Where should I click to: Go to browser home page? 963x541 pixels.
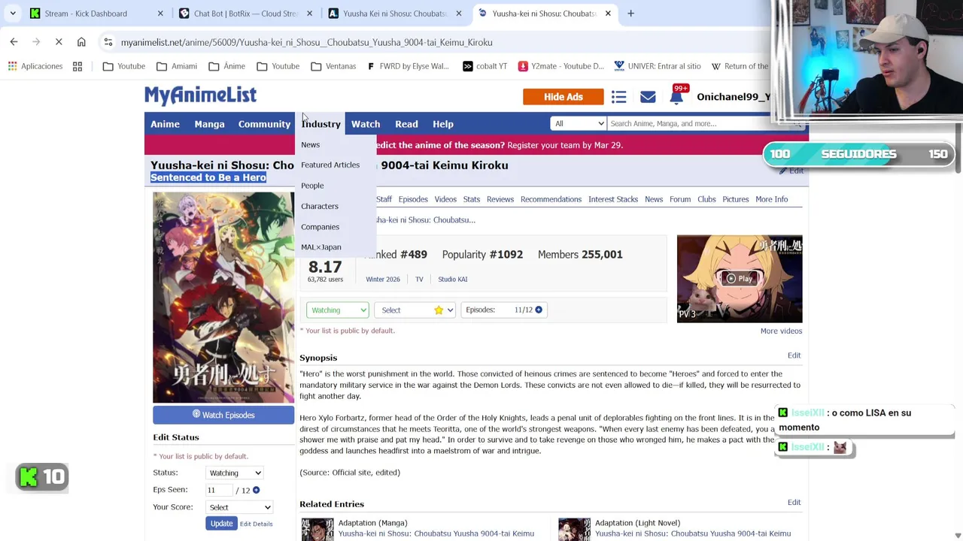coord(81,42)
